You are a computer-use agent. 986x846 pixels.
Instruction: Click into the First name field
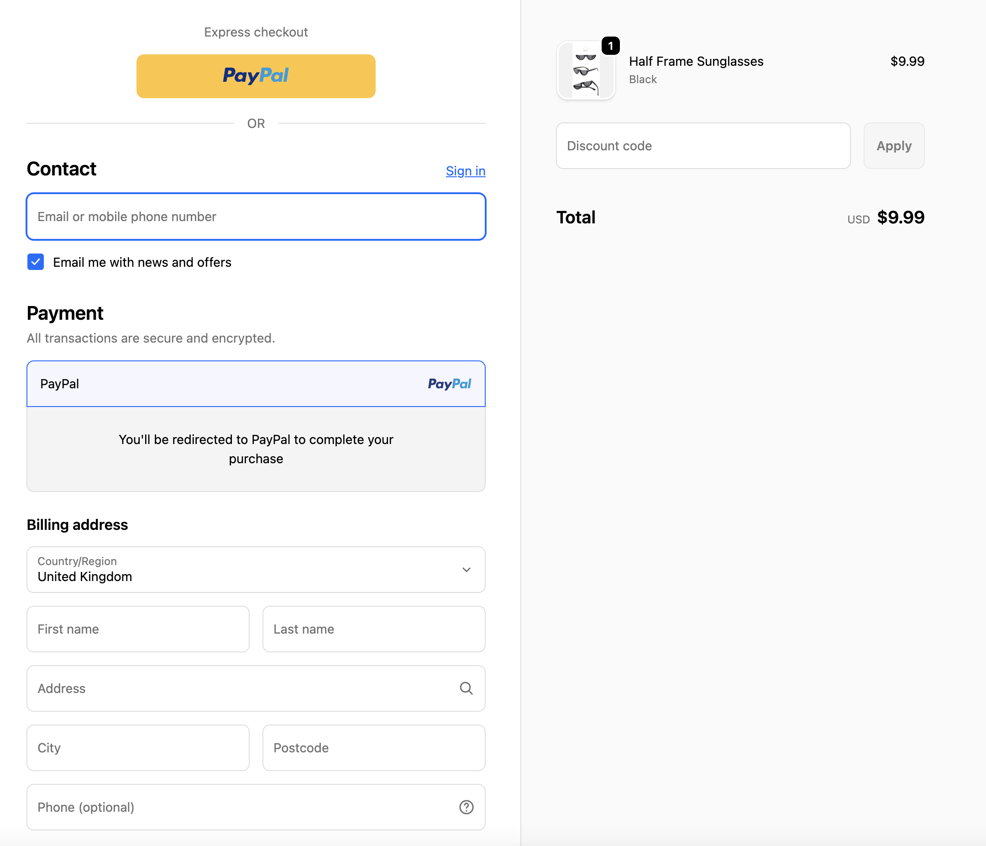(x=137, y=629)
